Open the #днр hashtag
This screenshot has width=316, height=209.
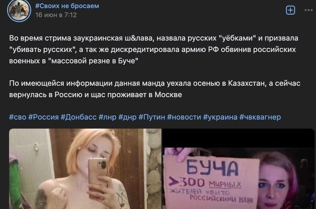(127, 117)
